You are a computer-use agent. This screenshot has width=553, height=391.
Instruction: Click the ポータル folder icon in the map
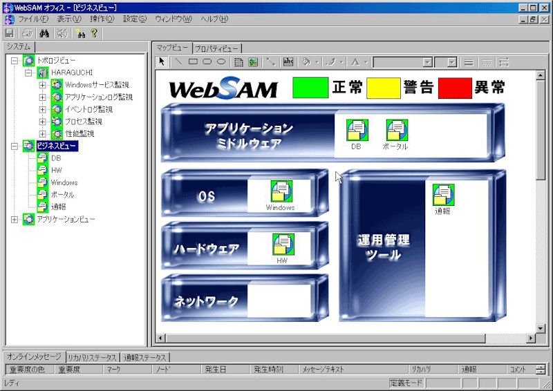397,130
